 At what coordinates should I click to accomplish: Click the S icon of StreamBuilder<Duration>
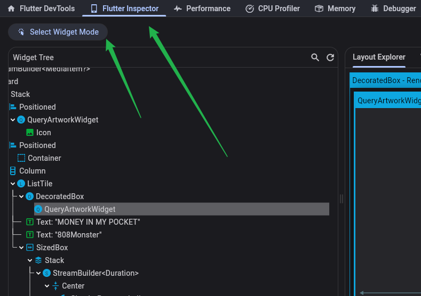click(x=47, y=273)
